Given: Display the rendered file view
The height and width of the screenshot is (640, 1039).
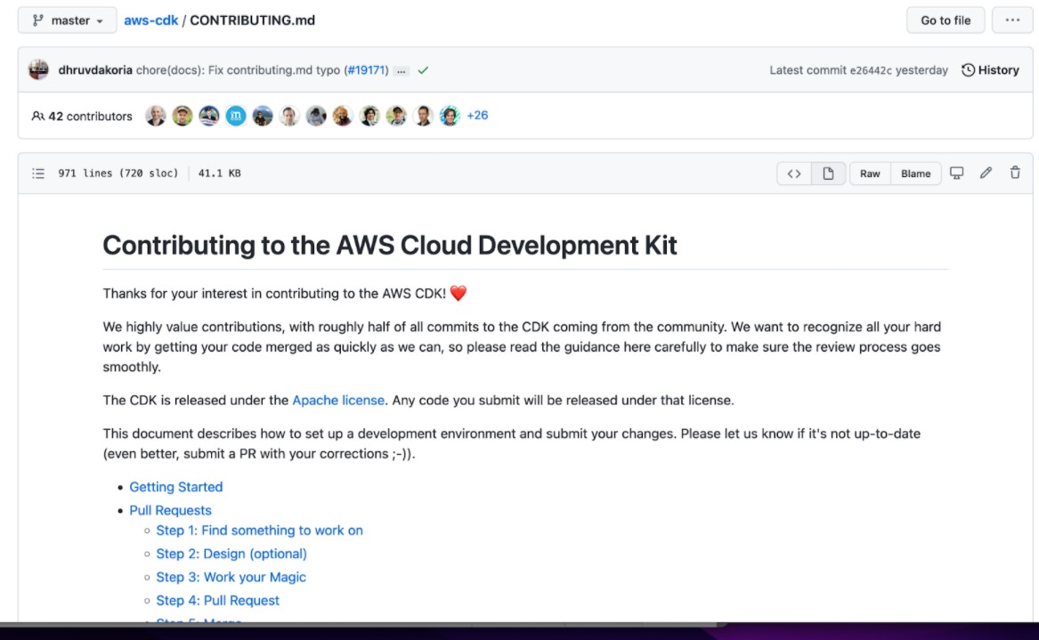Looking at the screenshot, I should coord(828,174).
